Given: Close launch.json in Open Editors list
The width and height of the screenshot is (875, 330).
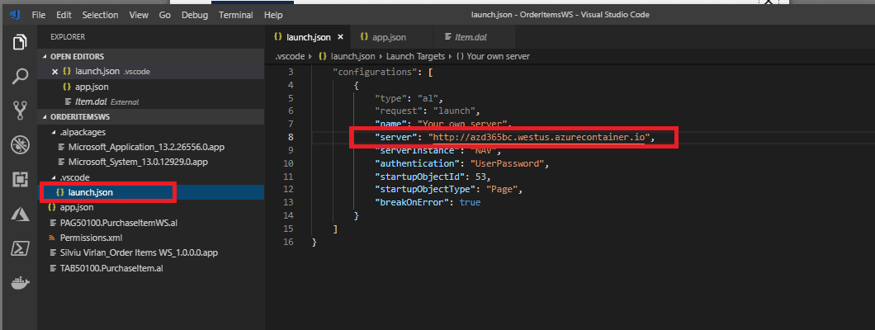Looking at the screenshot, I should tap(54, 71).
